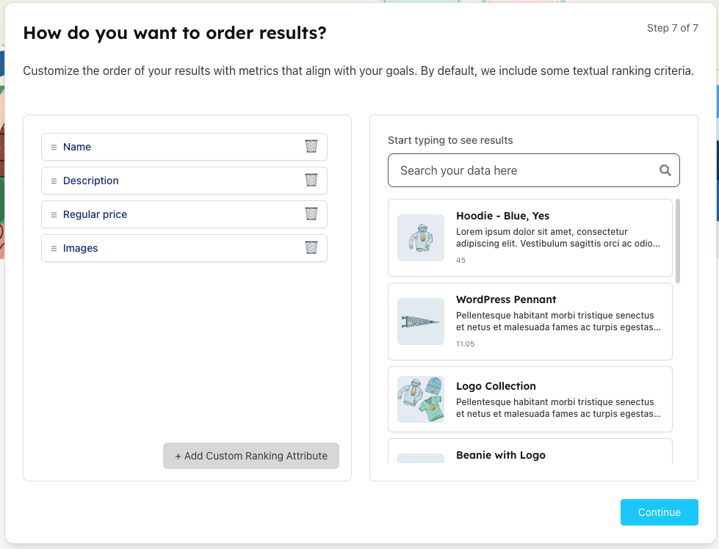Viewport: 719px width, 549px height.
Task: Click trash icon for Regular price
Action: point(311,214)
